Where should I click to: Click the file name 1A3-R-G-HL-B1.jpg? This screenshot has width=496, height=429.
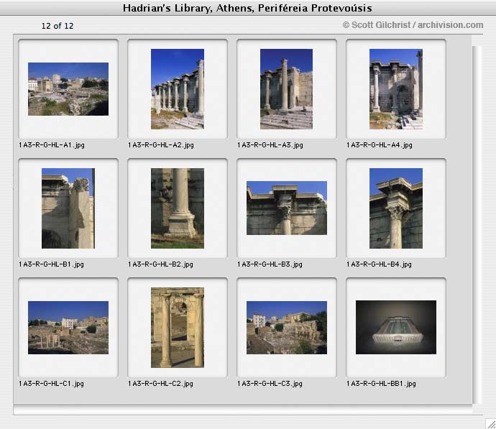tap(51, 264)
